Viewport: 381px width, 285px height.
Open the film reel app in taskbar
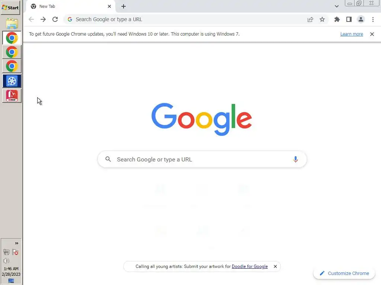pos(12,81)
